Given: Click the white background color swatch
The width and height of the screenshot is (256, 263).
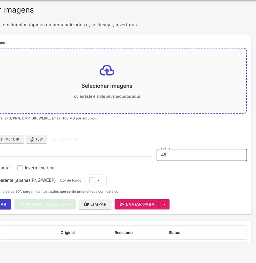Looking at the screenshot, I should (92, 180).
